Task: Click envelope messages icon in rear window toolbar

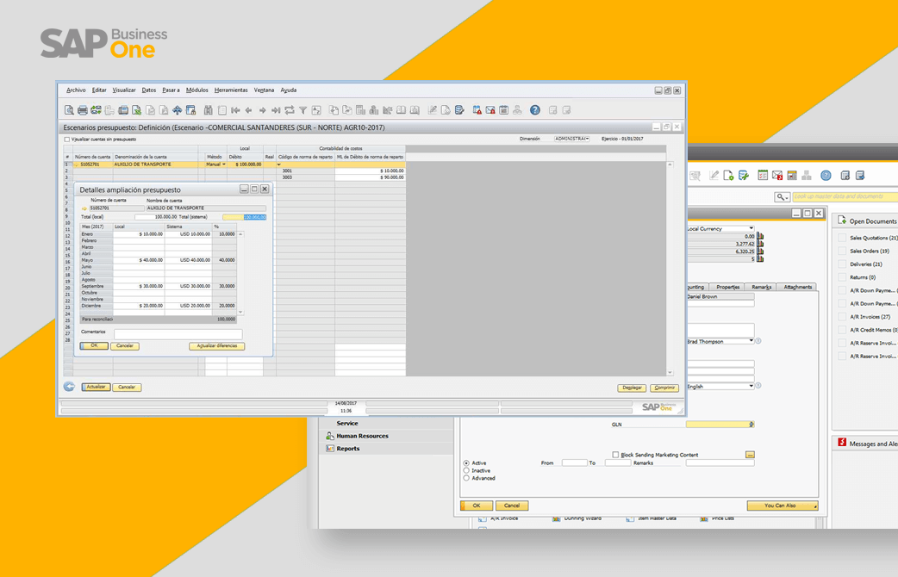Action: (777, 175)
